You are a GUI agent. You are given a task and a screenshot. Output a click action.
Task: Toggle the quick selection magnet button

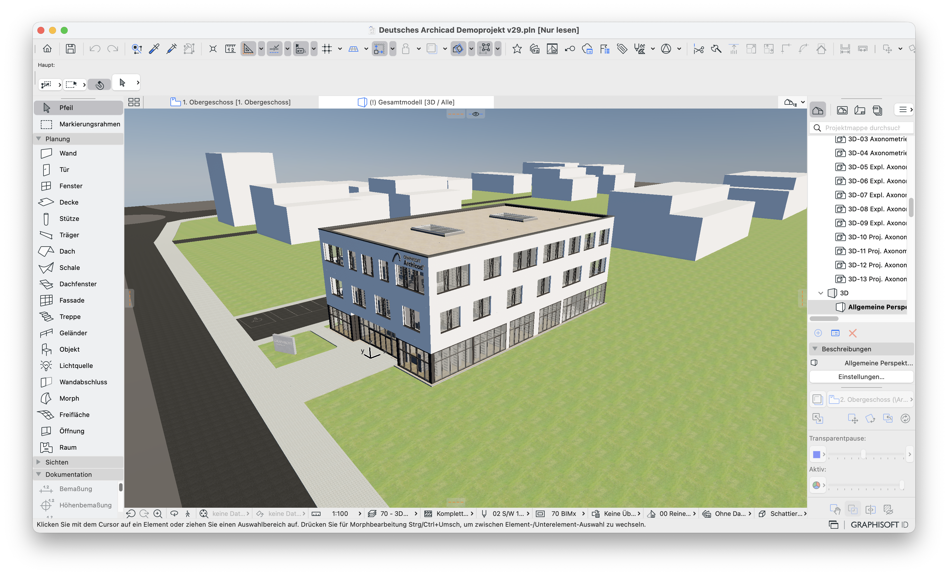[100, 85]
